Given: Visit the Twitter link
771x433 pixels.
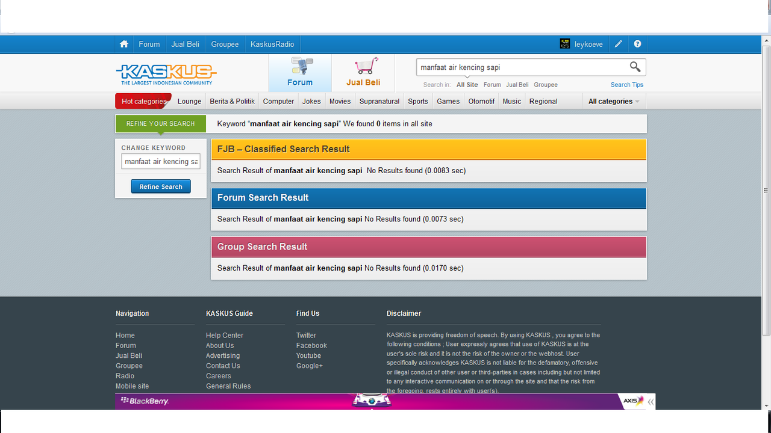Looking at the screenshot, I should 306,336.
